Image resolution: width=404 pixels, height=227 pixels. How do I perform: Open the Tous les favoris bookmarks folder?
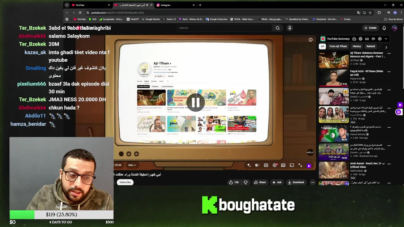tap(393, 19)
